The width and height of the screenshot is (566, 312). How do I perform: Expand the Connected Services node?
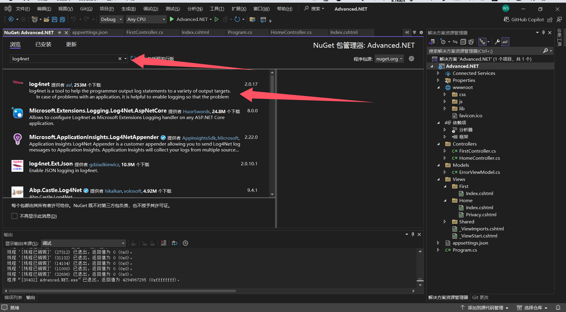coord(438,73)
